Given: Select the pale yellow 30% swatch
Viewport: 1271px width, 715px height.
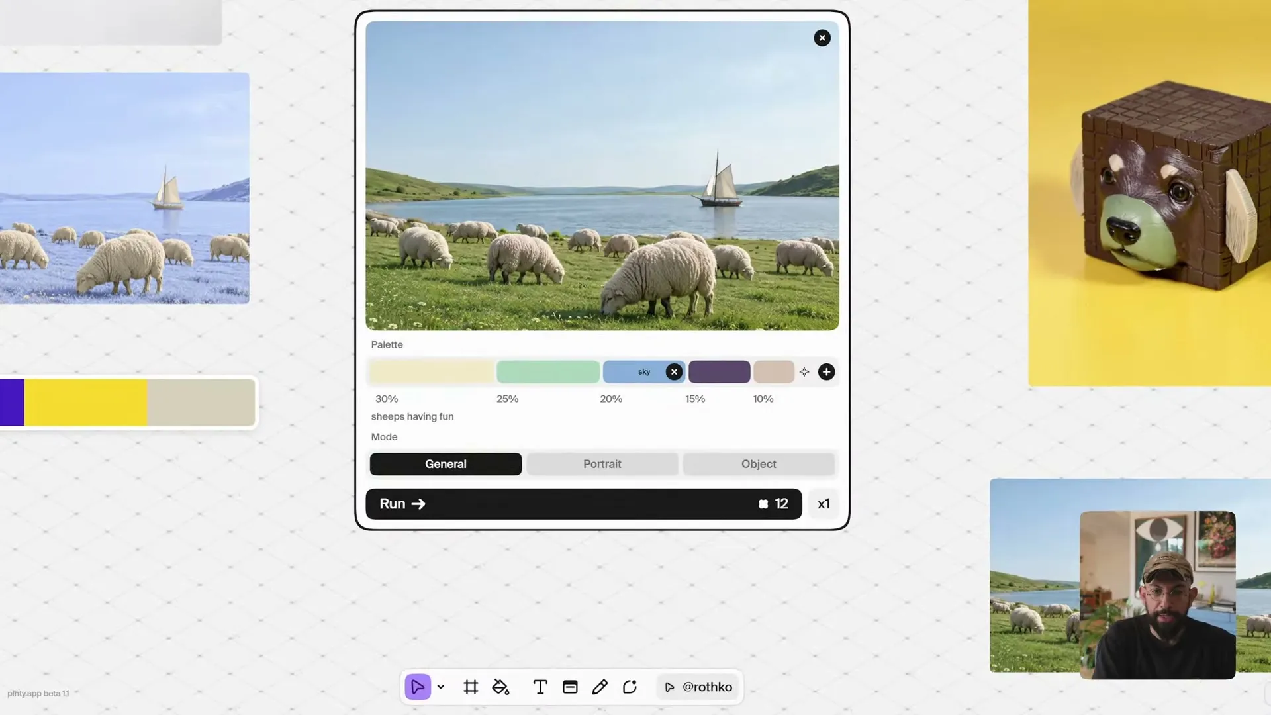Looking at the screenshot, I should (x=432, y=372).
